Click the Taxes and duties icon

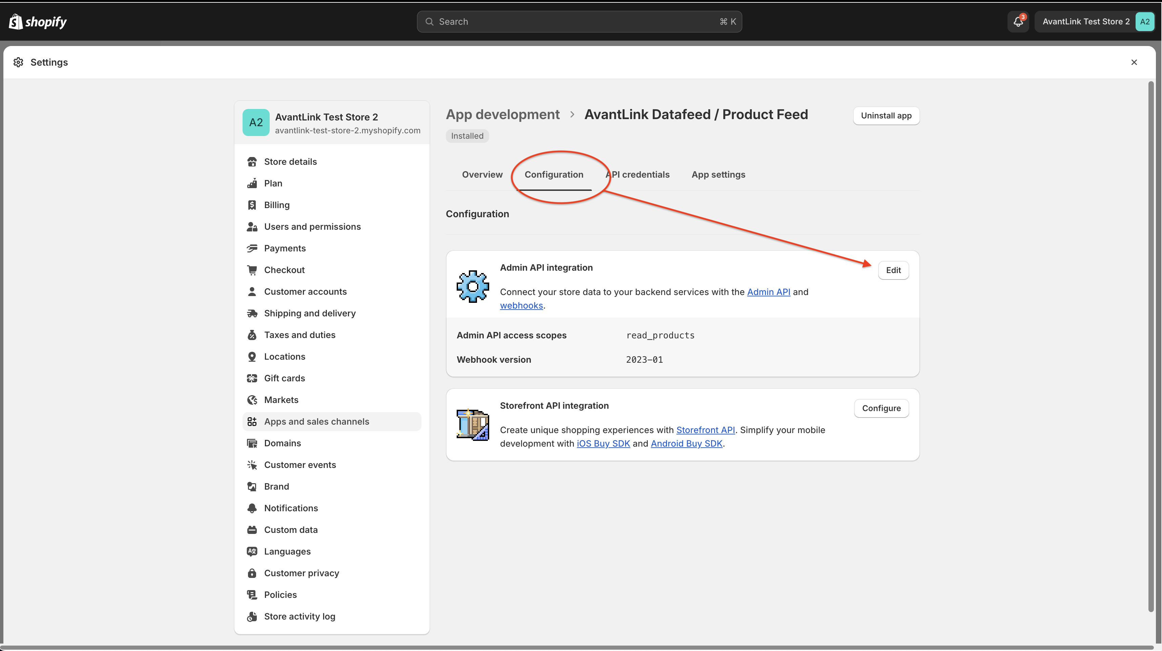point(252,335)
